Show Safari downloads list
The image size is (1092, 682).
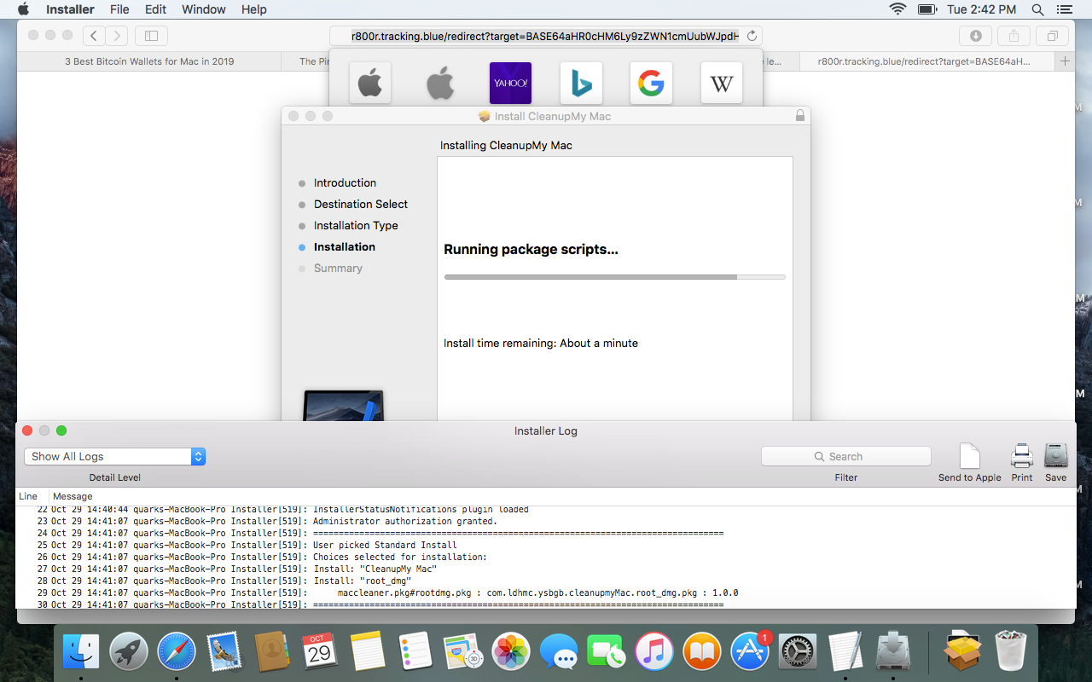[x=975, y=36]
